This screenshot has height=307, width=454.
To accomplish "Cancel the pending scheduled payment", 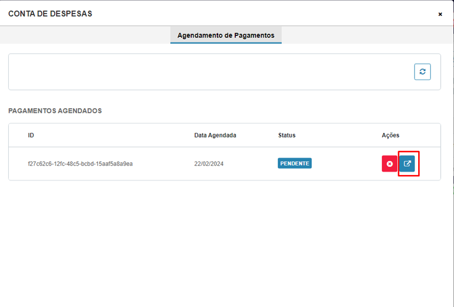I will point(389,164).
